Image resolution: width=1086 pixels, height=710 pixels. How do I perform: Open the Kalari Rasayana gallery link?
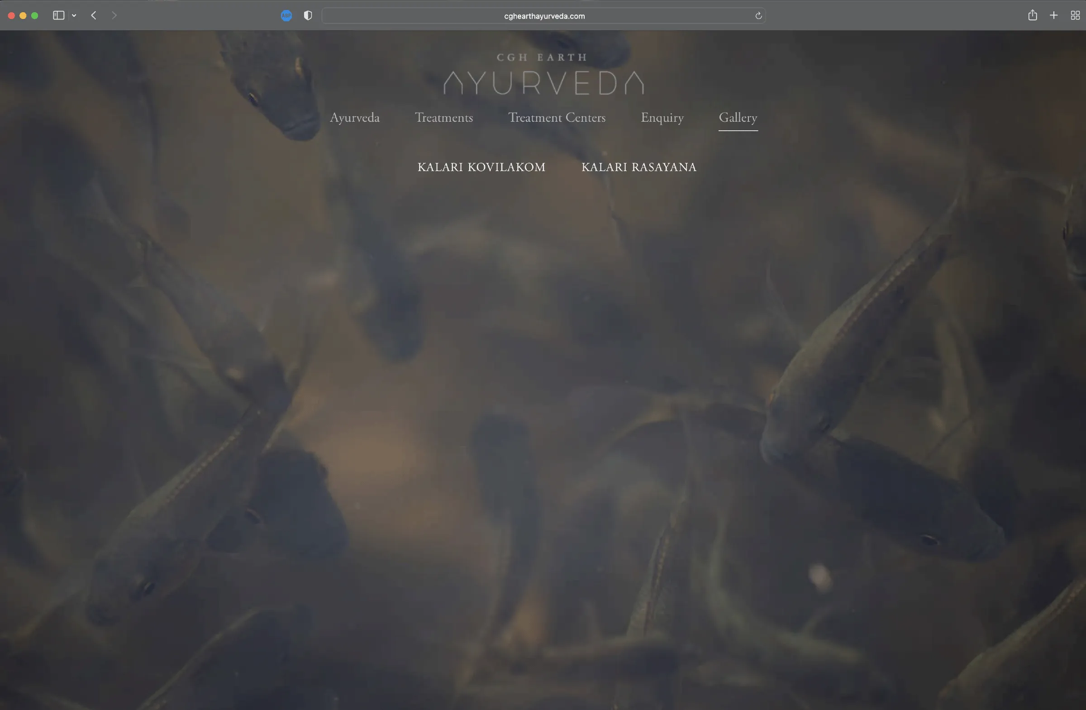point(639,167)
